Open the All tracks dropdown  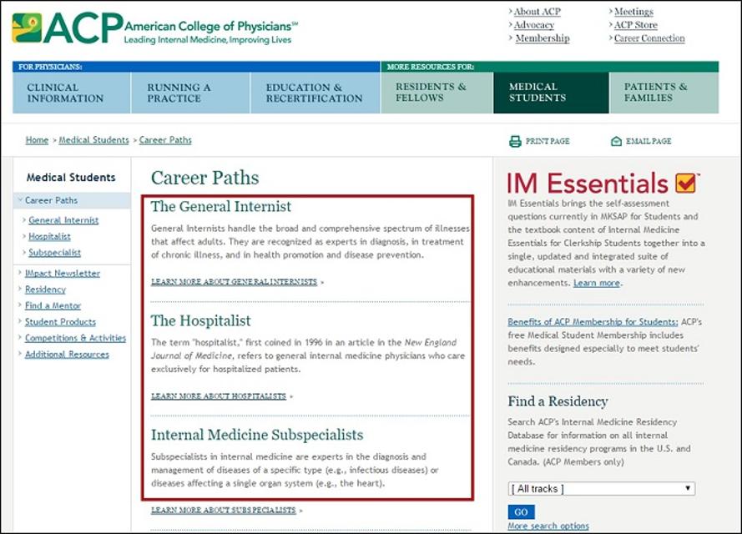(x=602, y=489)
